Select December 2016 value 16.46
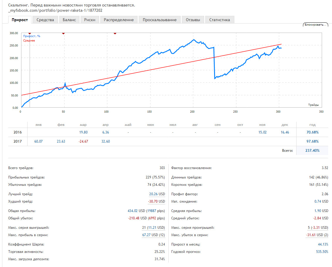Screen dimensions: 332x267 285,132
